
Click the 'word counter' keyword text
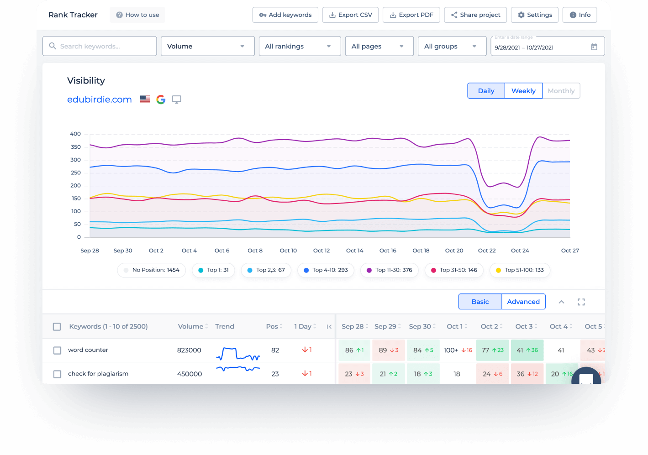coord(88,350)
